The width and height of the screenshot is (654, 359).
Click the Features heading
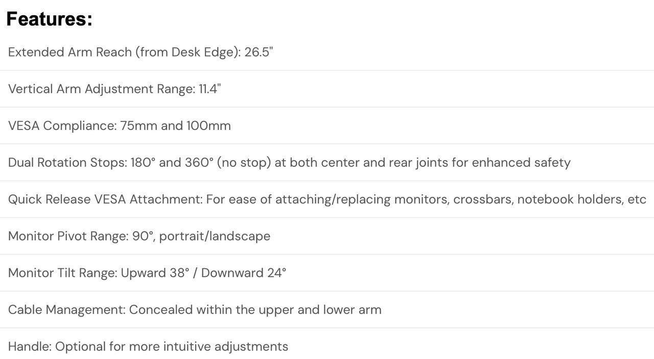coord(49,19)
